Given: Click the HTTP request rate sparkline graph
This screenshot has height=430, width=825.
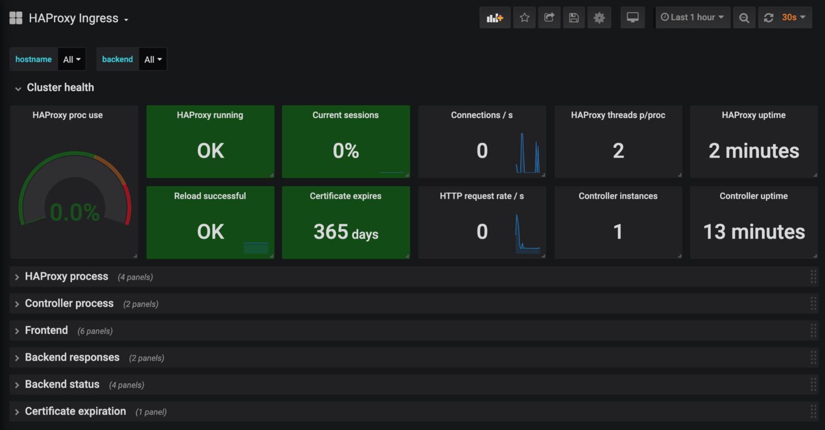Looking at the screenshot, I should pos(527,234).
